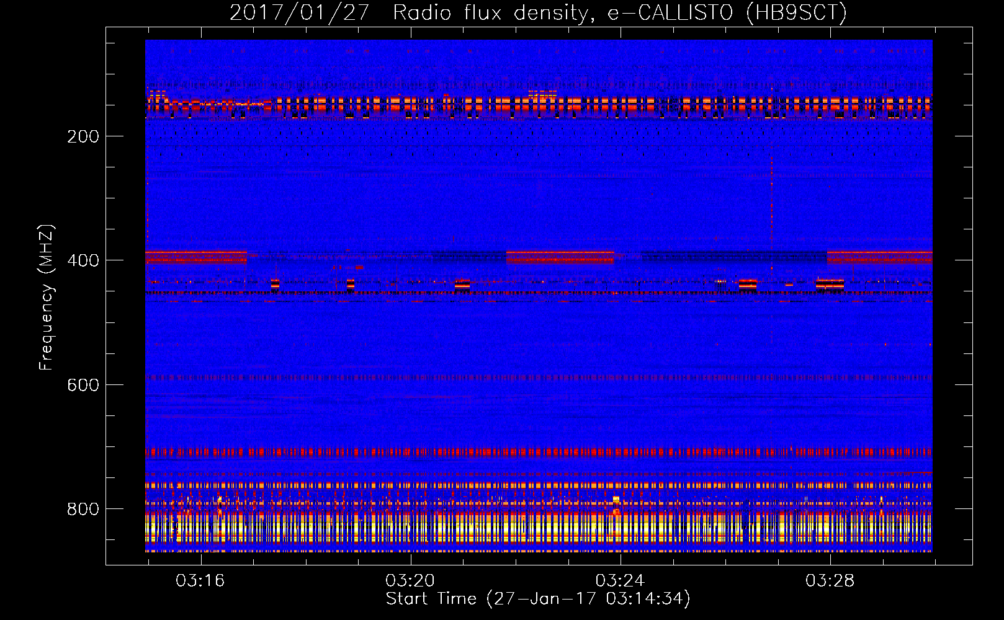Screen dimensions: 1004x620
Task: Click the 03:20 time tick label
Action: 410,580
